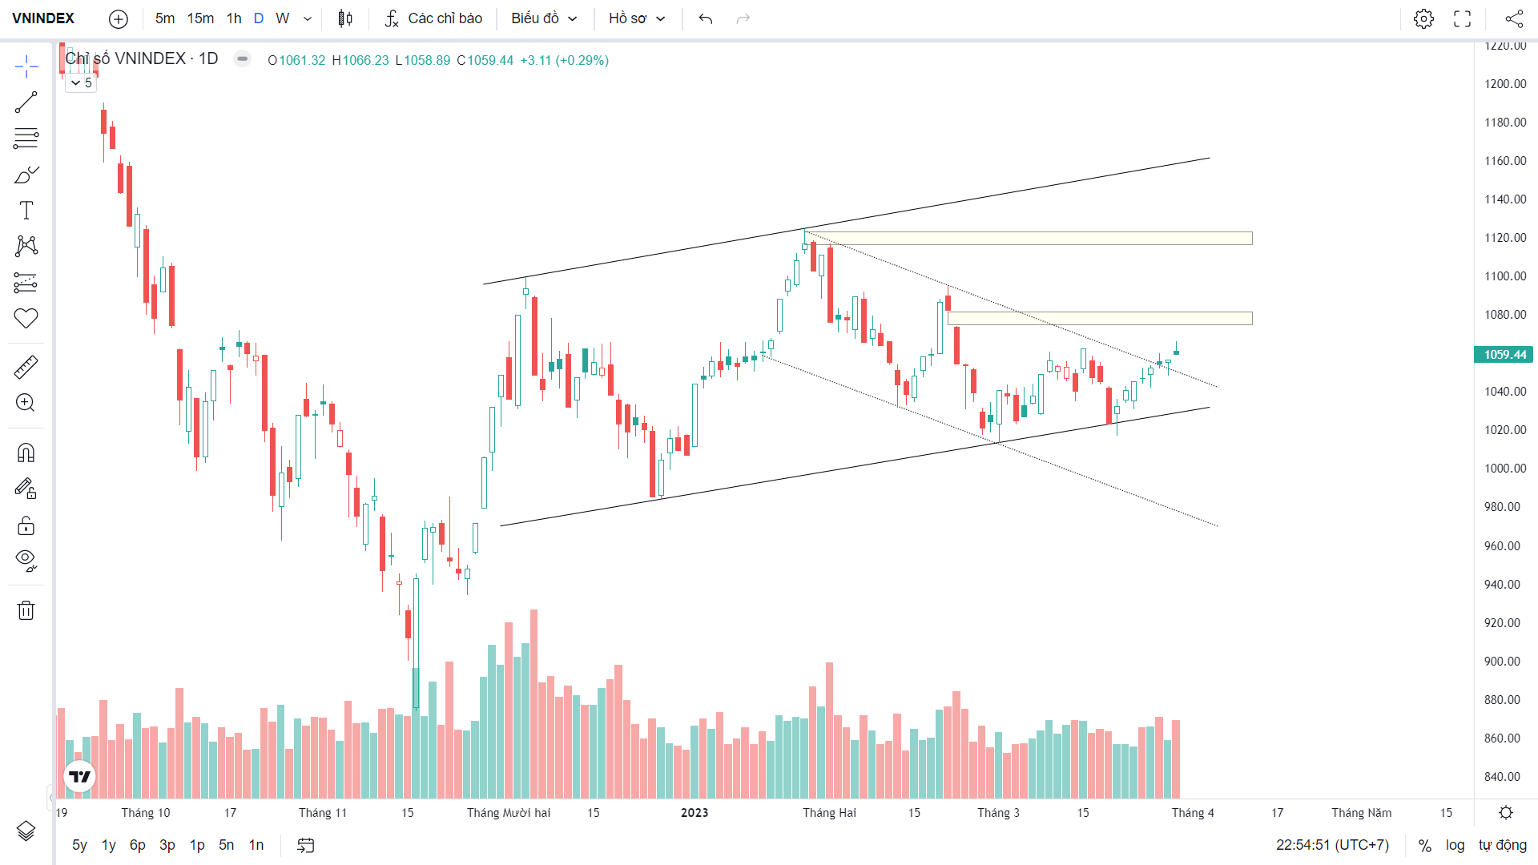Toggle log scale option
Screen dimensions: 1538x865
[x=1455, y=845]
